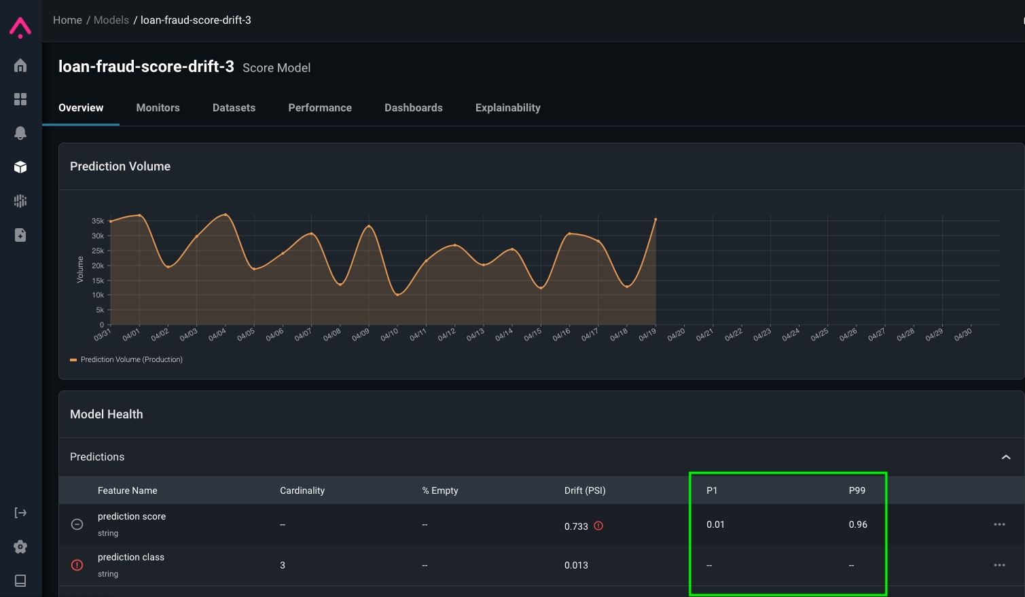Go to Models in the breadcrumb
Screen dimensions: 1025x597
(111, 20)
